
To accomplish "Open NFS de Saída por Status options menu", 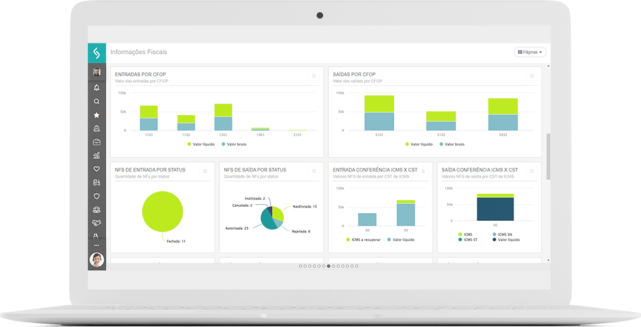I will tap(314, 171).
